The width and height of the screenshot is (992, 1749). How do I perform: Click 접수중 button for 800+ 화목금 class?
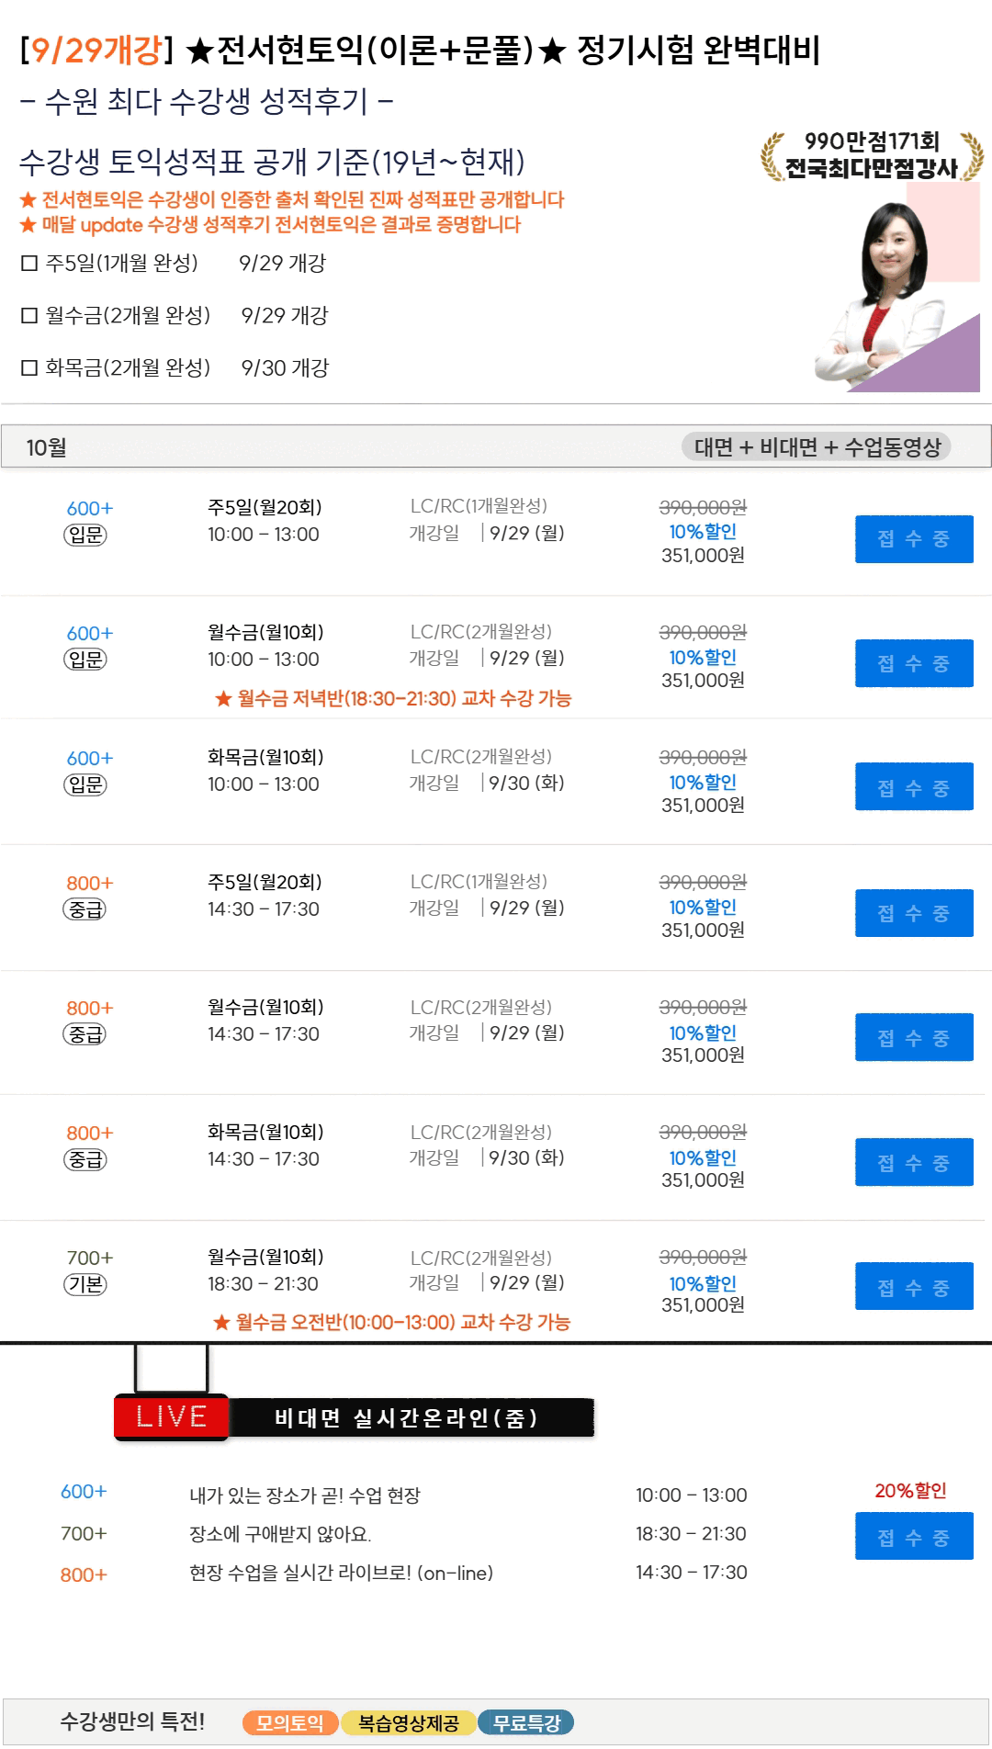[913, 1163]
